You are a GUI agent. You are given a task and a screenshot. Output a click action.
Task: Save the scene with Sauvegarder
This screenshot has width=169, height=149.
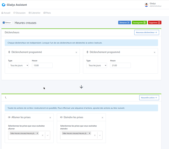point(139,23)
